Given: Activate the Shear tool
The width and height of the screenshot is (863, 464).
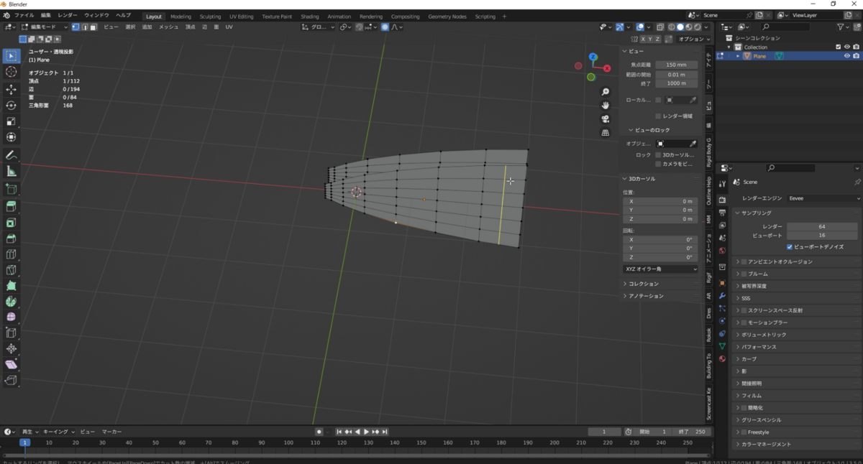Looking at the screenshot, I should [12, 365].
